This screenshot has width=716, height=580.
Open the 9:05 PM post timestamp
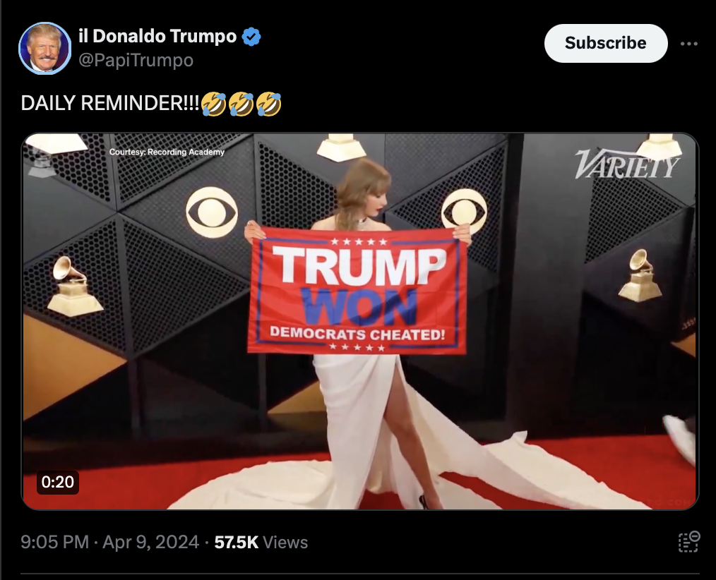pyautogui.click(x=55, y=542)
